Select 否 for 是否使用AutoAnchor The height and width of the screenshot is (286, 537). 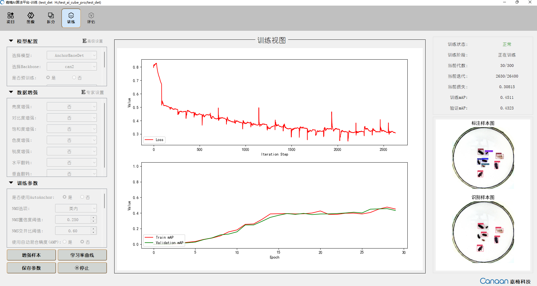click(x=82, y=197)
